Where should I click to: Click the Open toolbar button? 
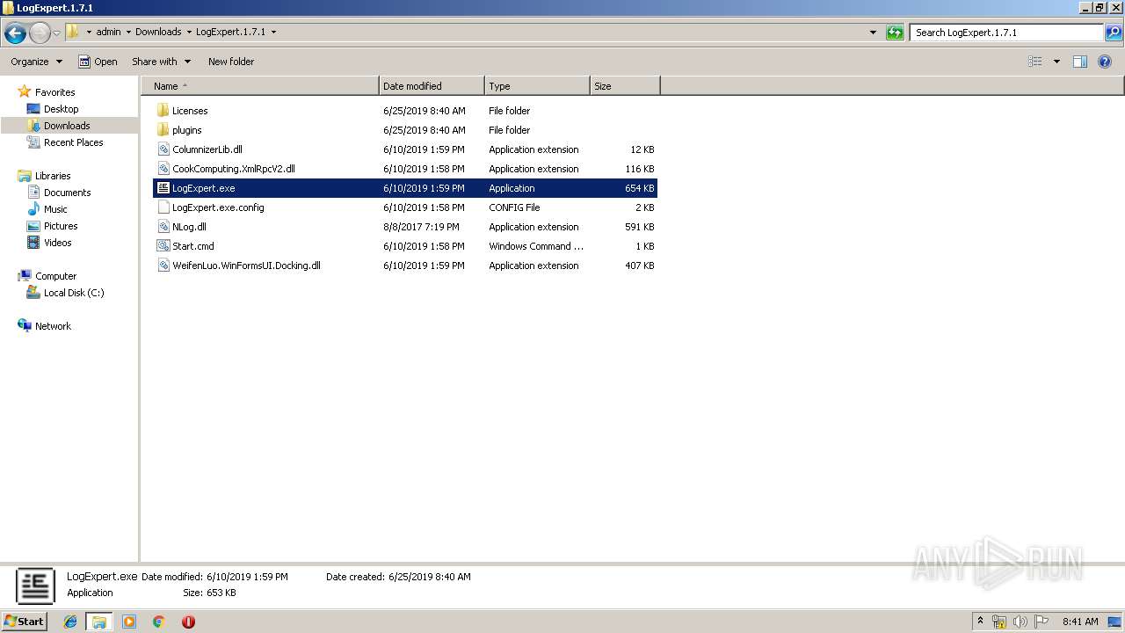(x=98, y=62)
